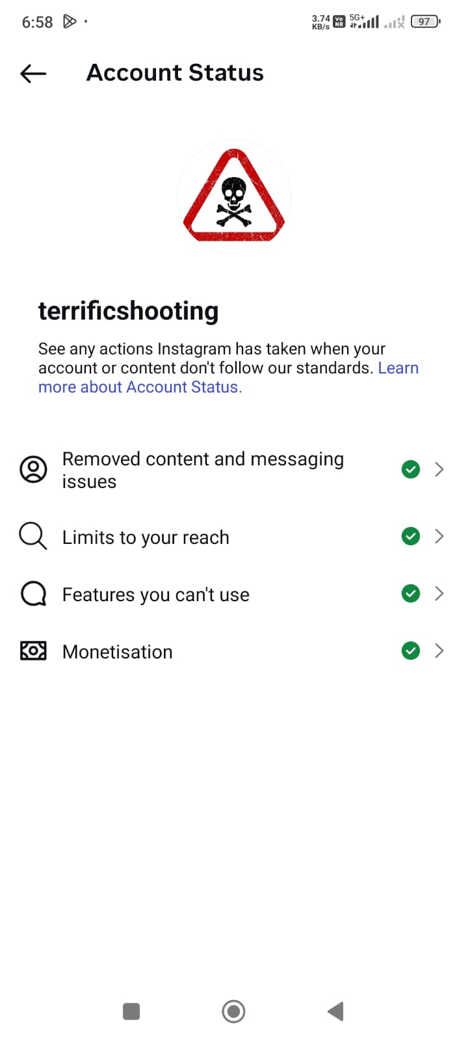This screenshot has height=1041, width=468.
Task: Tap green checkmark for Monetisation
Action: tap(411, 651)
